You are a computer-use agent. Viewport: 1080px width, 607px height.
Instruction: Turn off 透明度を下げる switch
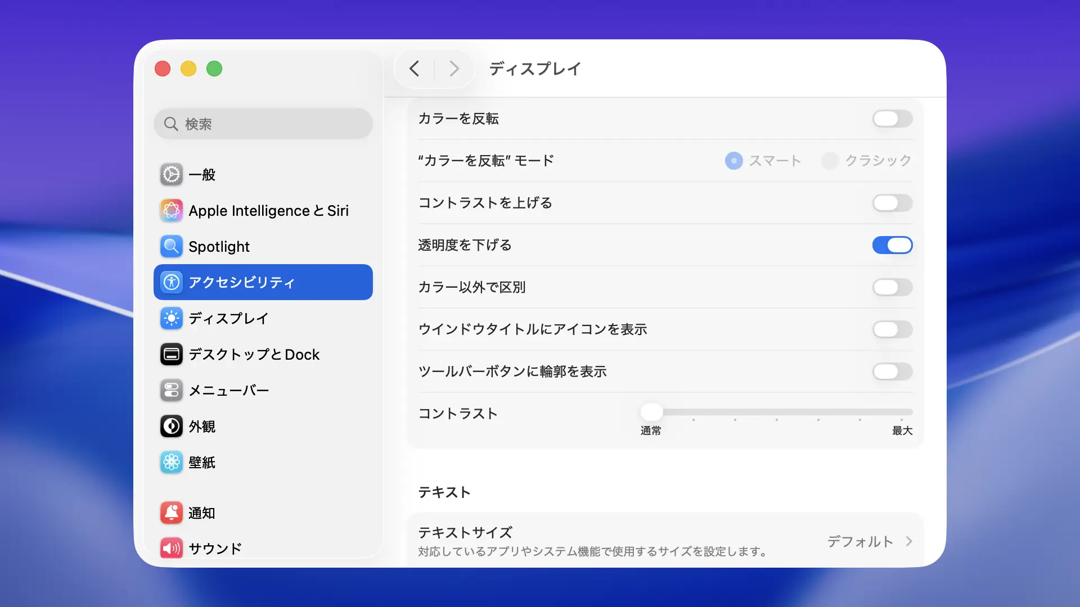point(892,245)
